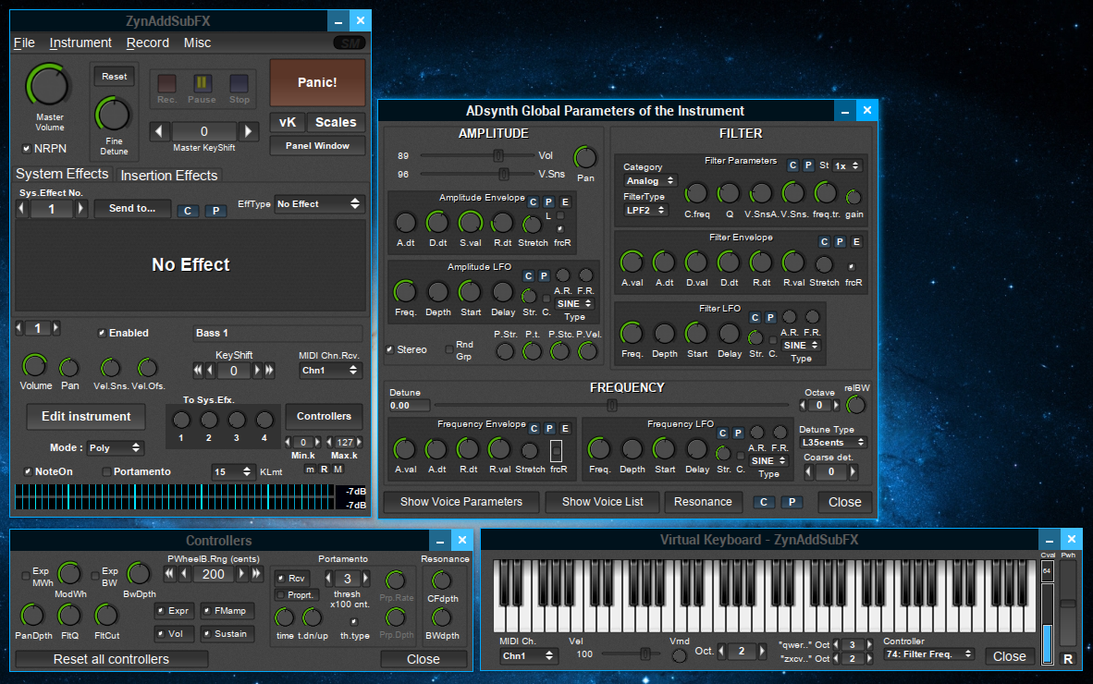Click the Edit instrument button
This screenshot has width=1093, height=684.
[x=86, y=417]
